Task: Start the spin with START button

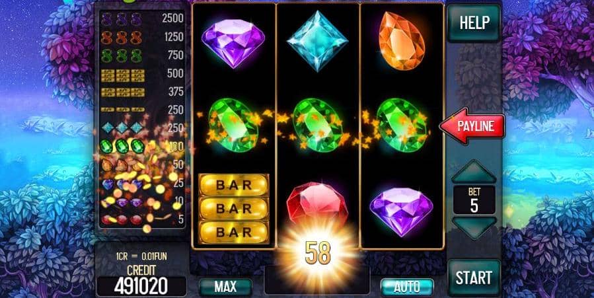Action: 474,278
